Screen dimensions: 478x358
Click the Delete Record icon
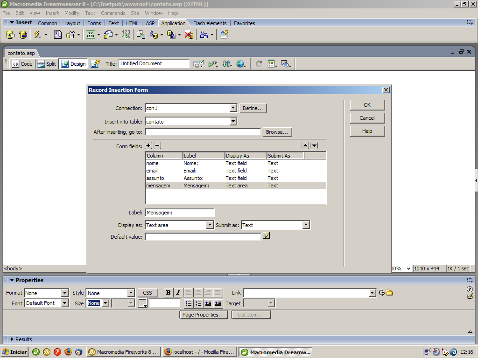[x=189, y=34]
